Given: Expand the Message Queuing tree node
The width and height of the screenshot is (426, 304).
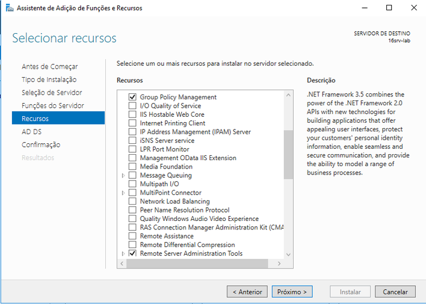Looking at the screenshot, I should pyautogui.click(x=123, y=175).
